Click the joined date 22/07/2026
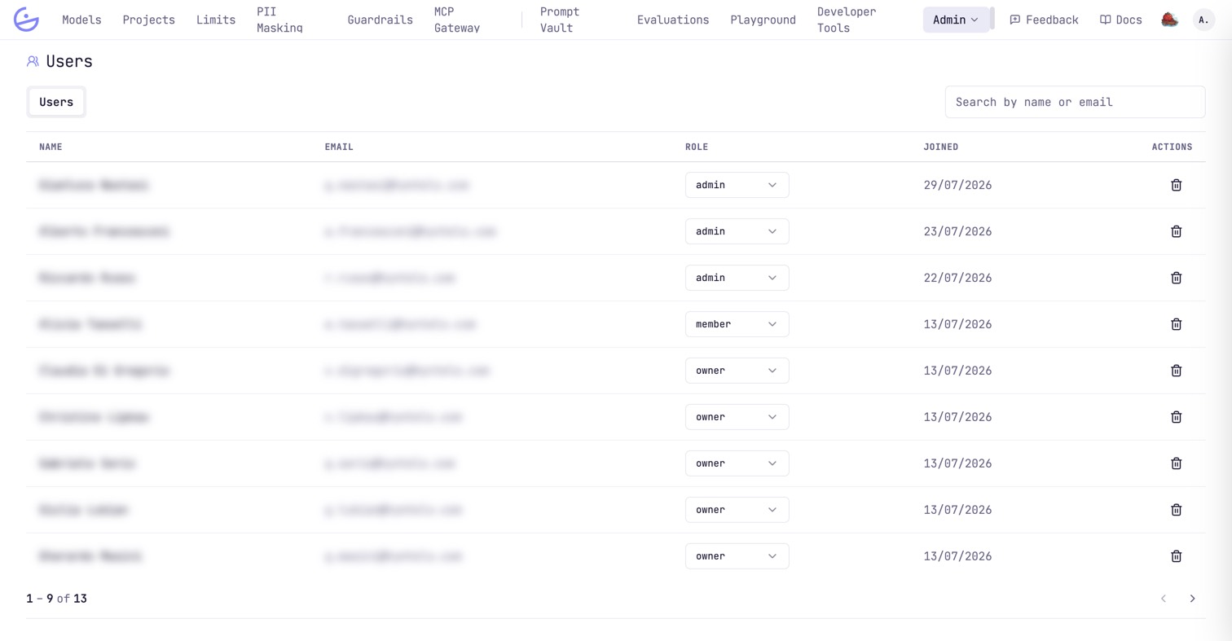Viewport: 1232px width, 641px height. [x=957, y=278]
